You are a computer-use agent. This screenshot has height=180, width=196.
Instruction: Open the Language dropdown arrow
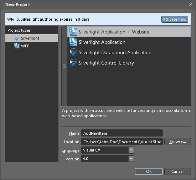click(x=131, y=150)
